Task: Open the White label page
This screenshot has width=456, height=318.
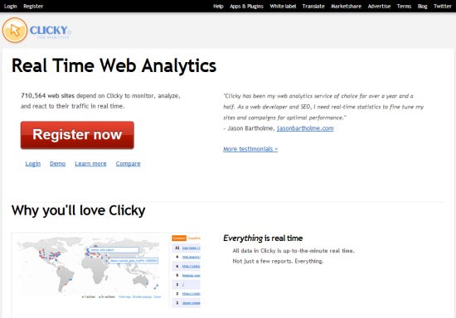Action: (283, 6)
